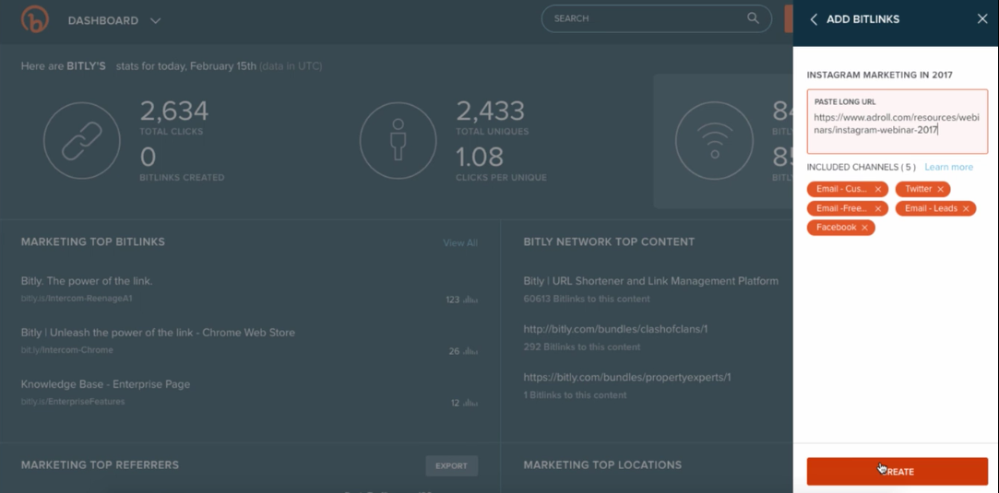999x493 pixels.
Task: Remove the Twitter channel tag
Action: click(940, 189)
